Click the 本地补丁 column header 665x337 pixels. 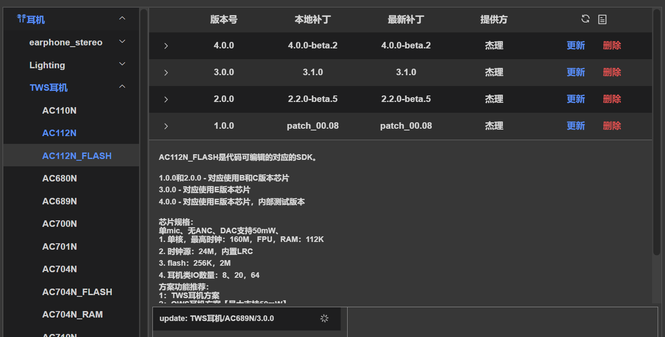(x=313, y=19)
